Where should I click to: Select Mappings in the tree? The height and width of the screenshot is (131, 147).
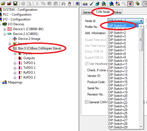tap(15, 82)
